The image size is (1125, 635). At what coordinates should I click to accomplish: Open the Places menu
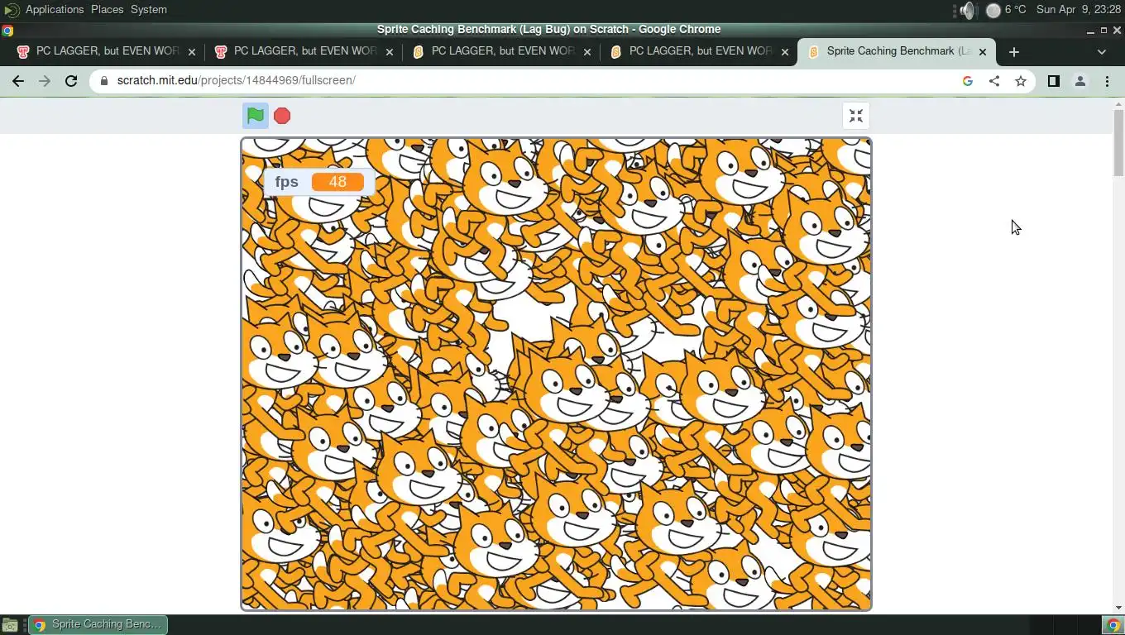coord(107,9)
